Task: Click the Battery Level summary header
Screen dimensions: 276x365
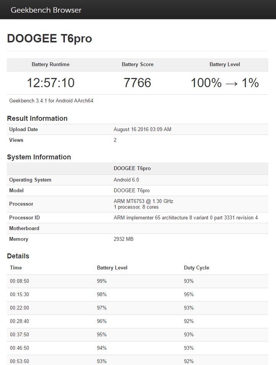Action: point(224,65)
